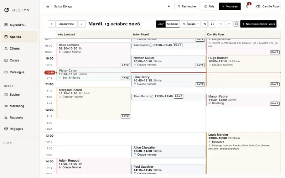Click the Réglages gear icon
285x178 pixels.
tap(6, 129)
